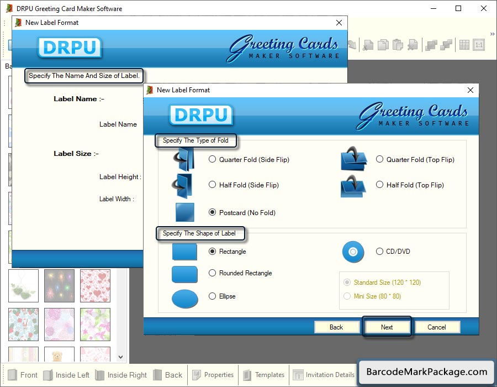Click the Send to Back toolbar icon
This screenshot has height=387, width=497.
tap(446, 45)
